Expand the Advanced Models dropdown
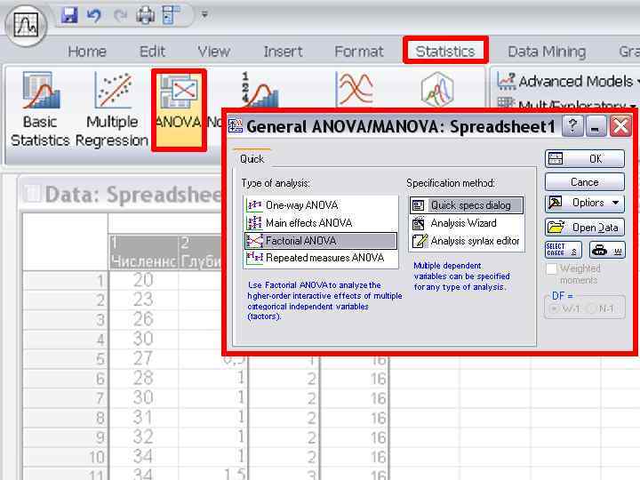The image size is (640, 480). (x=568, y=81)
